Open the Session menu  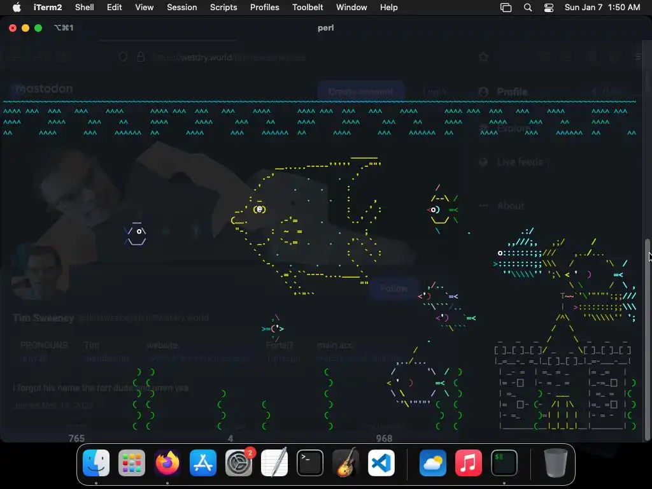181,8
